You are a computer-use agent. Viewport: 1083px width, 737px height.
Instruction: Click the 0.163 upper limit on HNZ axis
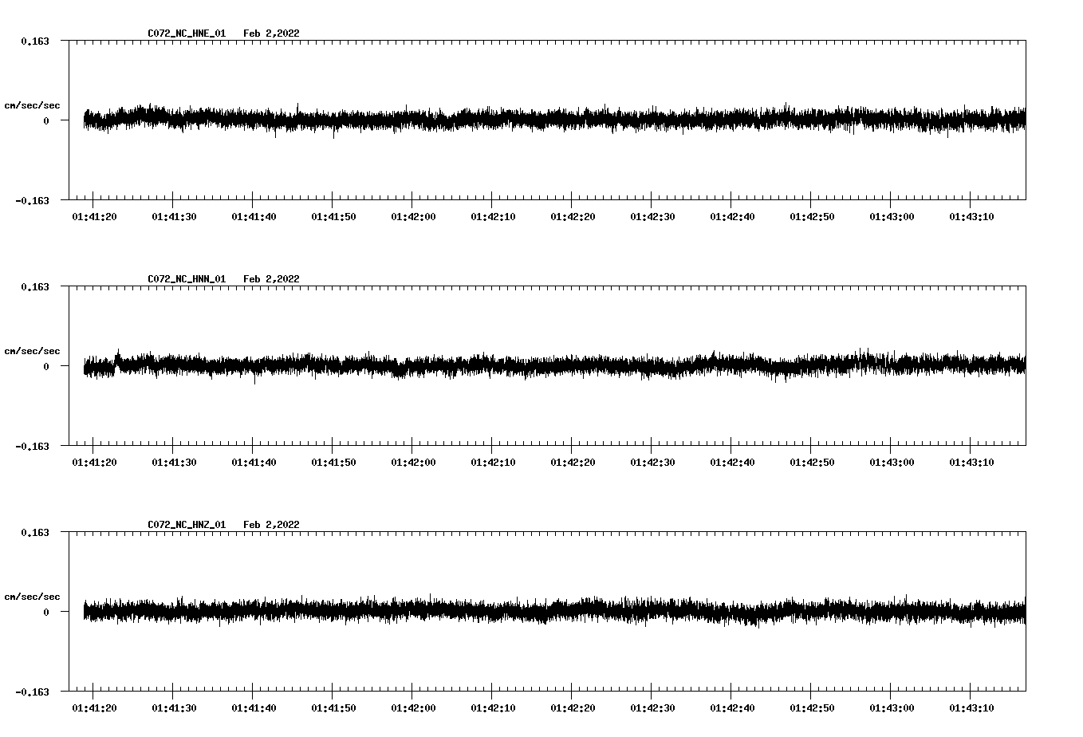34,532
